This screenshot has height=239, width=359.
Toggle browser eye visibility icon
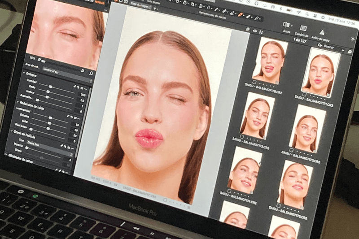[x=255, y=31]
